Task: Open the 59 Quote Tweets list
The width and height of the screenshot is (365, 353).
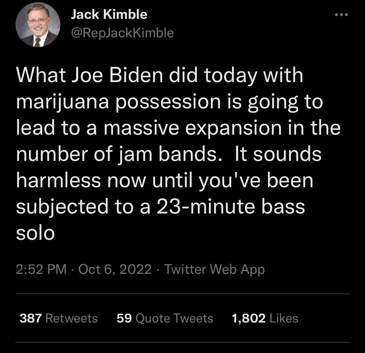Action: [x=165, y=318]
